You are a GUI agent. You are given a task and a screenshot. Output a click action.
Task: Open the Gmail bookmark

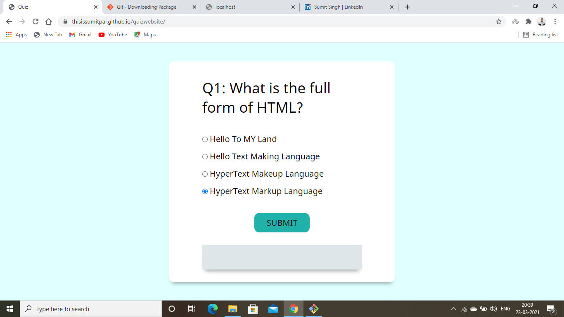81,35
